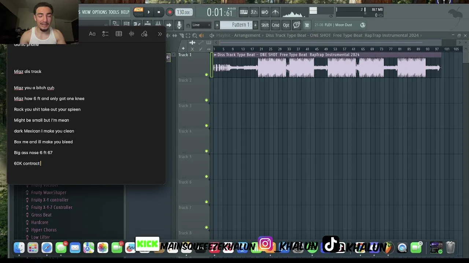Click the Opt button
Image resolution: width=469 pixels, height=263 pixels.
click(x=286, y=25)
